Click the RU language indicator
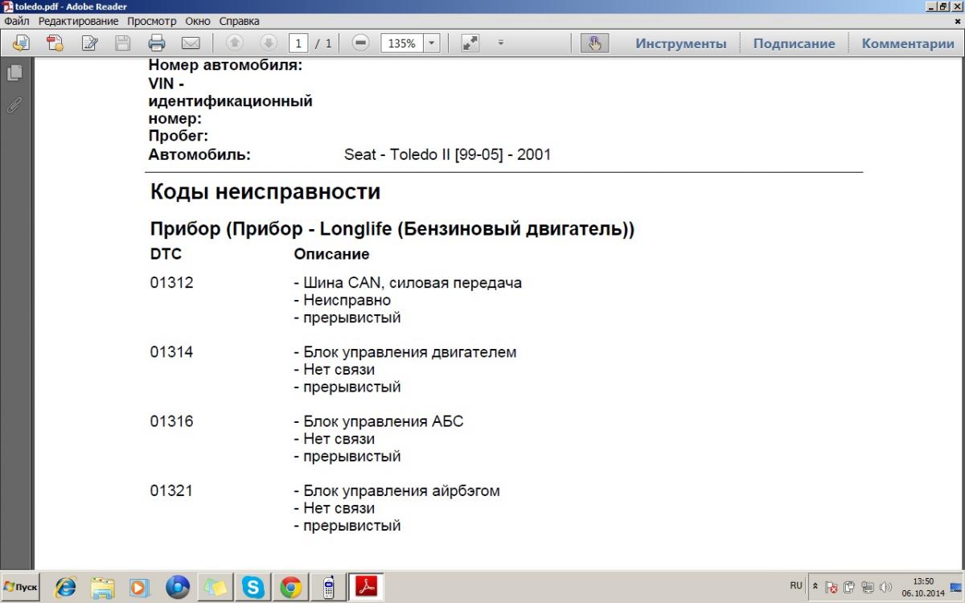The height and width of the screenshot is (603, 965). tap(796, 585)
